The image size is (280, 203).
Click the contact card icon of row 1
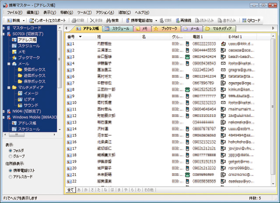[x=69, y=44]
